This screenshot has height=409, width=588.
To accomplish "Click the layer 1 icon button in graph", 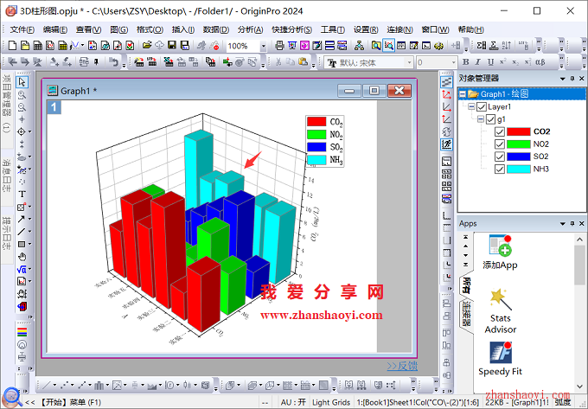I will [54, 107].
